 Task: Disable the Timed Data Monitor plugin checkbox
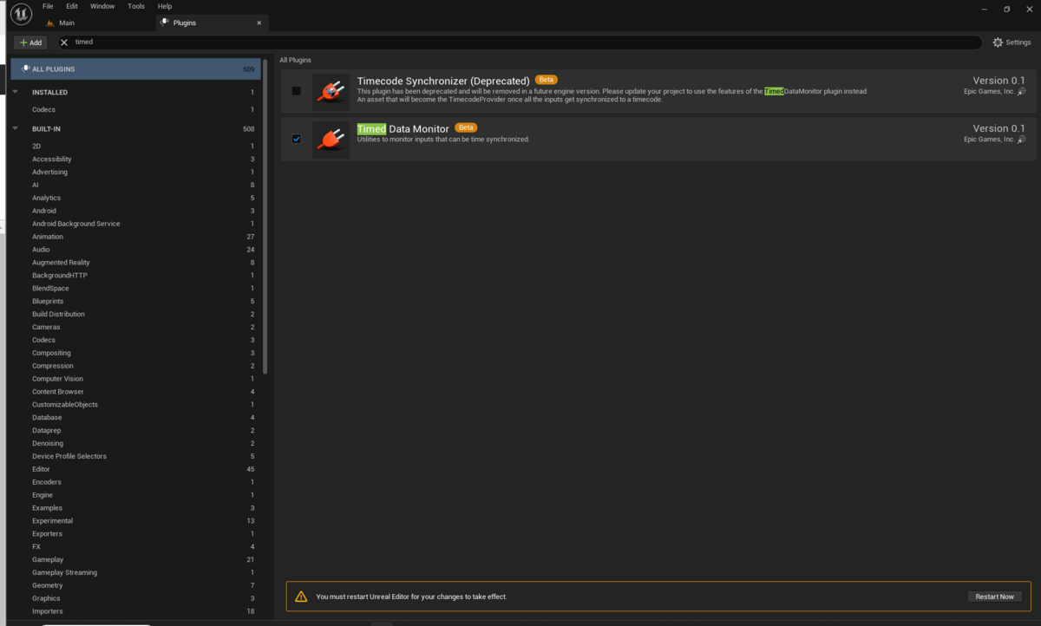(297, 139)
